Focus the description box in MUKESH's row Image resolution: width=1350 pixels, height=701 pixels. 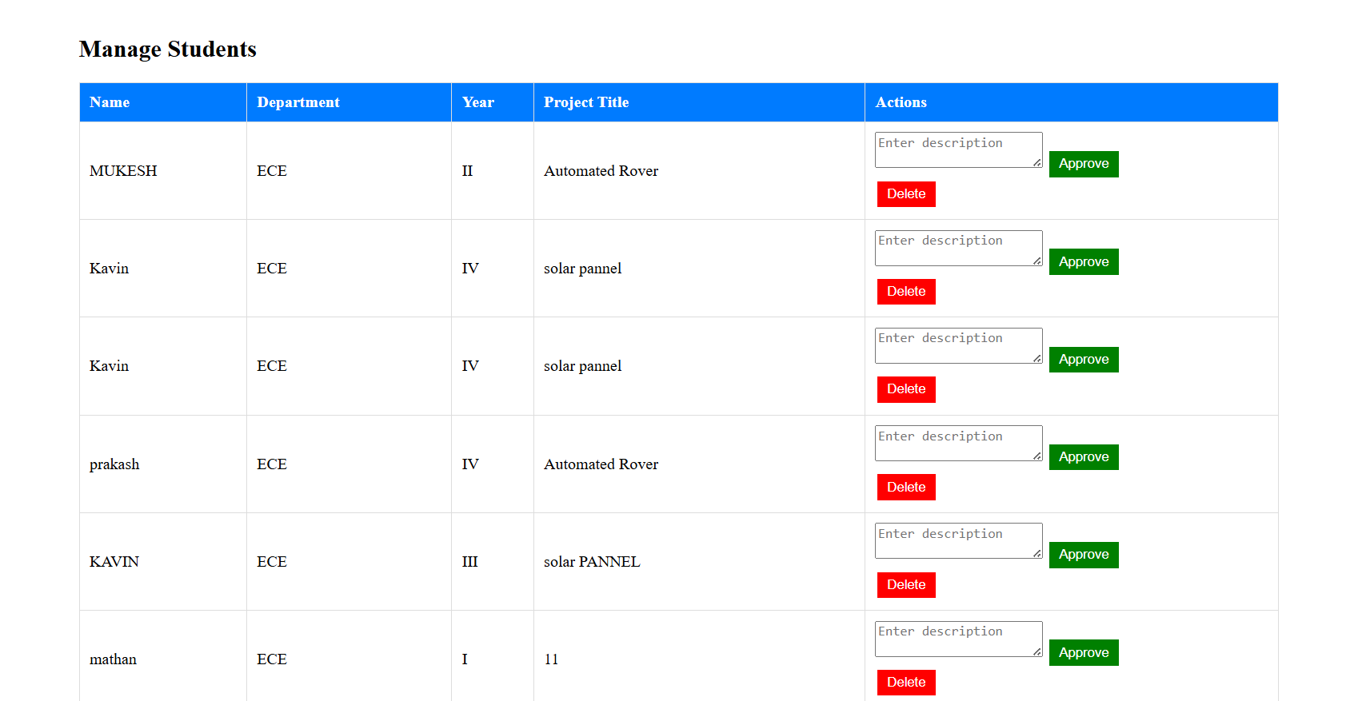pyautogui.click(x=959, y=150)
